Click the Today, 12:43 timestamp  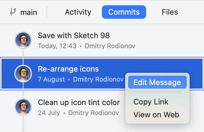pyautogui.click(x=57, y=46)
